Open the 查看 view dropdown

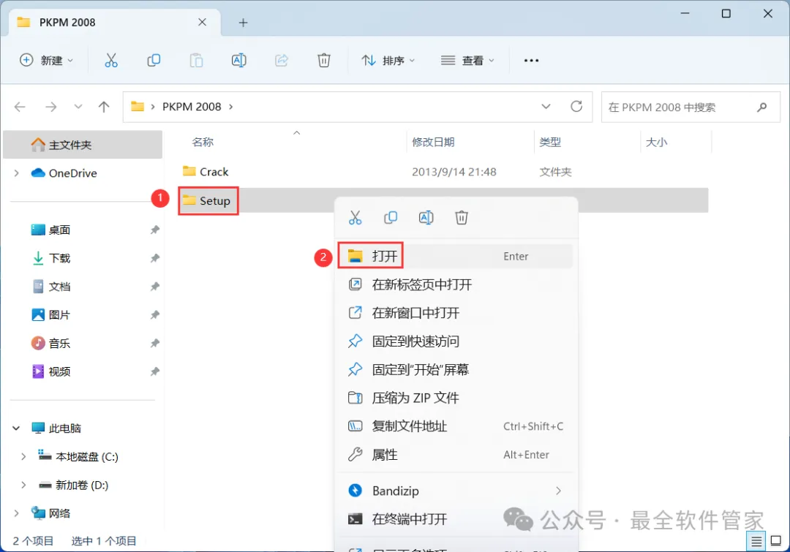(x=467, y=61)
